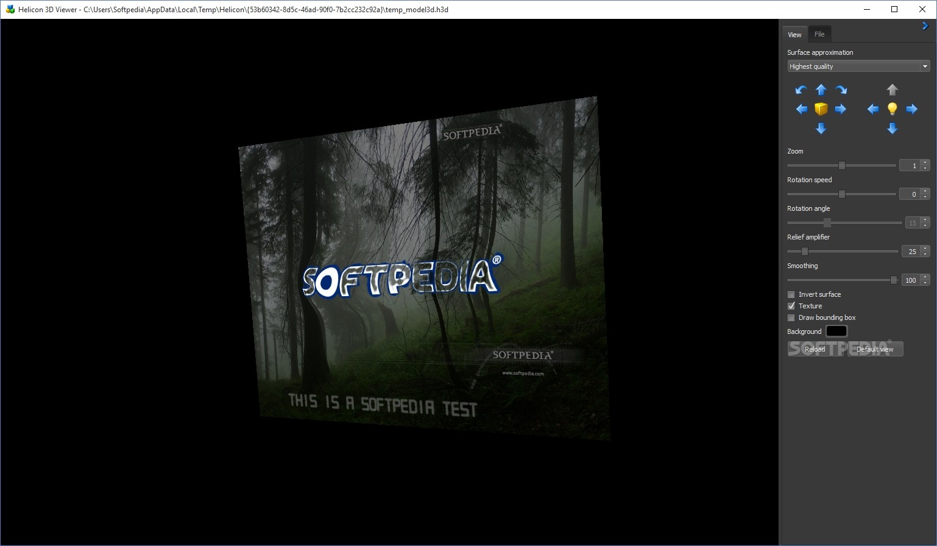
Task: Click the Smoothing value field
Action: point(911,280)
